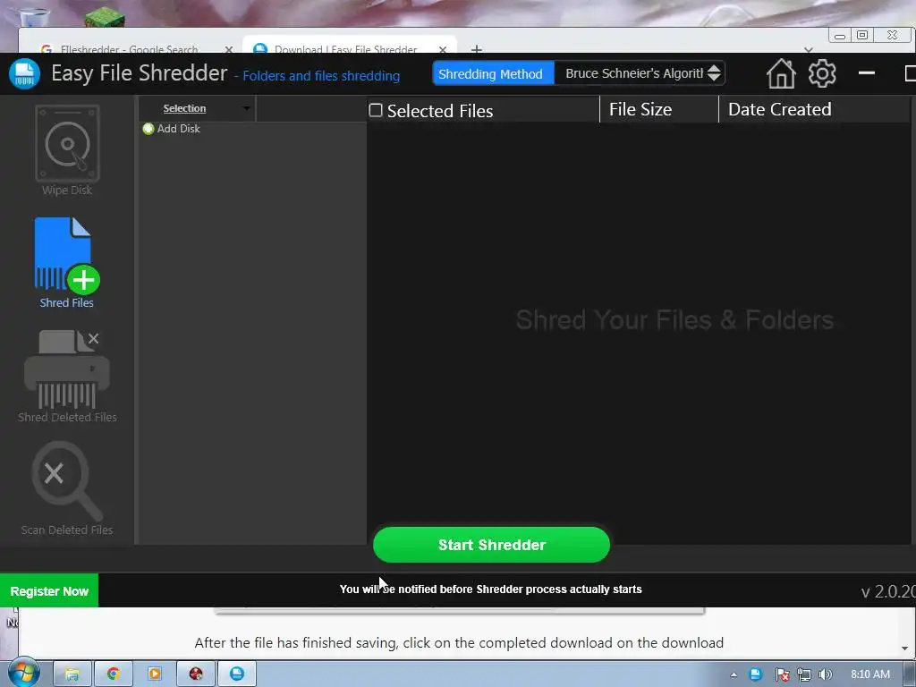Open the Shredding Method algorithm dropdown
This screenshot has height=687, width=916.
tap(640, 73)
